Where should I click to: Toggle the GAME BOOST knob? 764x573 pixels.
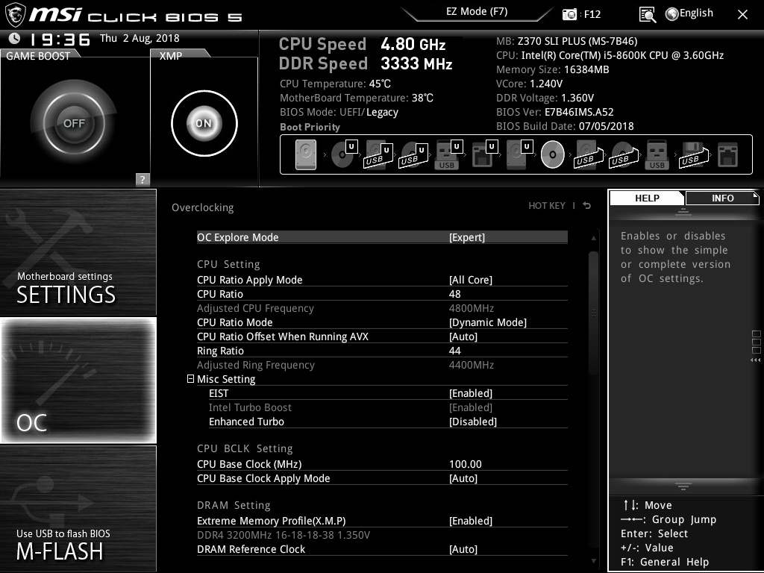(74, 123)
